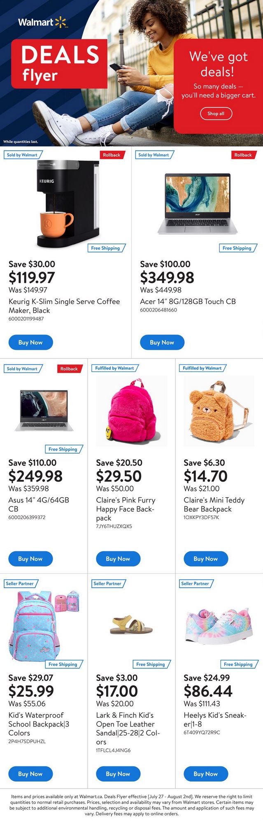View Claire's Pink Furry backpack photo
The height and width of the screenshot is (824, 263).
coord(131,411)
